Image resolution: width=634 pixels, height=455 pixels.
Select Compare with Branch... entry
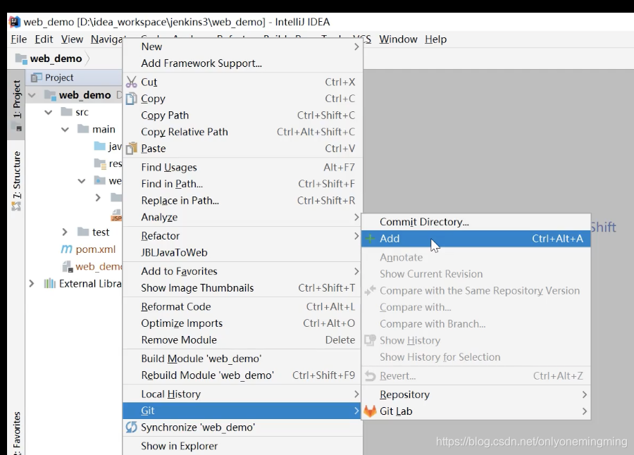click(476, 324)
